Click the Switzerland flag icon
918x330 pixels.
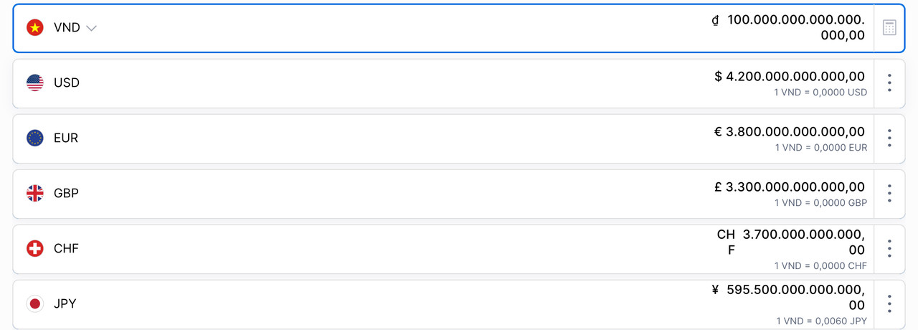(x=34, y=249)
